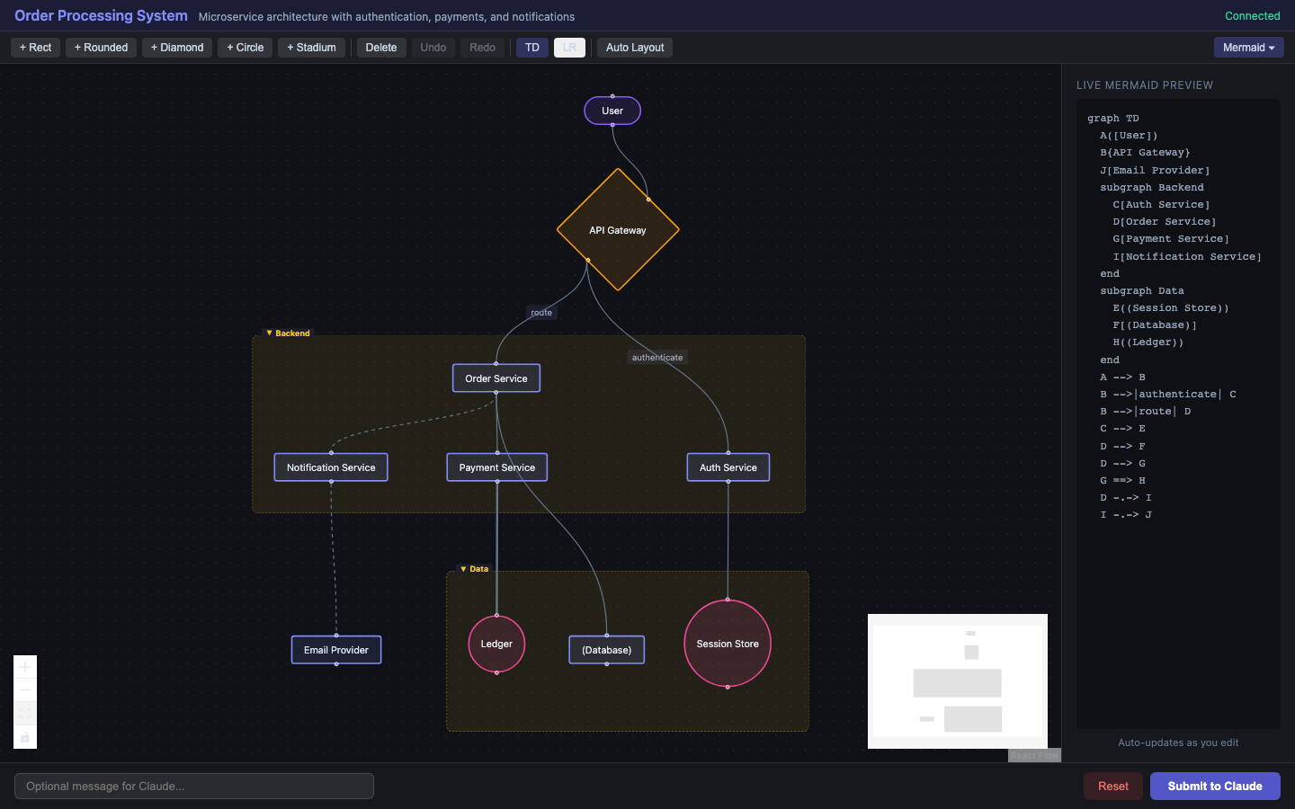Select the Order Service node
This screenshot has width=1295, height=809.
[x=496, y=378]
